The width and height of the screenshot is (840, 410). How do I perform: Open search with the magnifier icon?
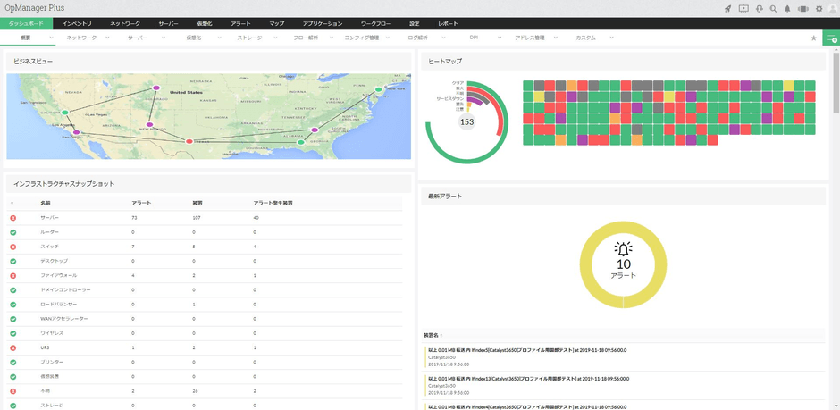(x=773, y=8)
